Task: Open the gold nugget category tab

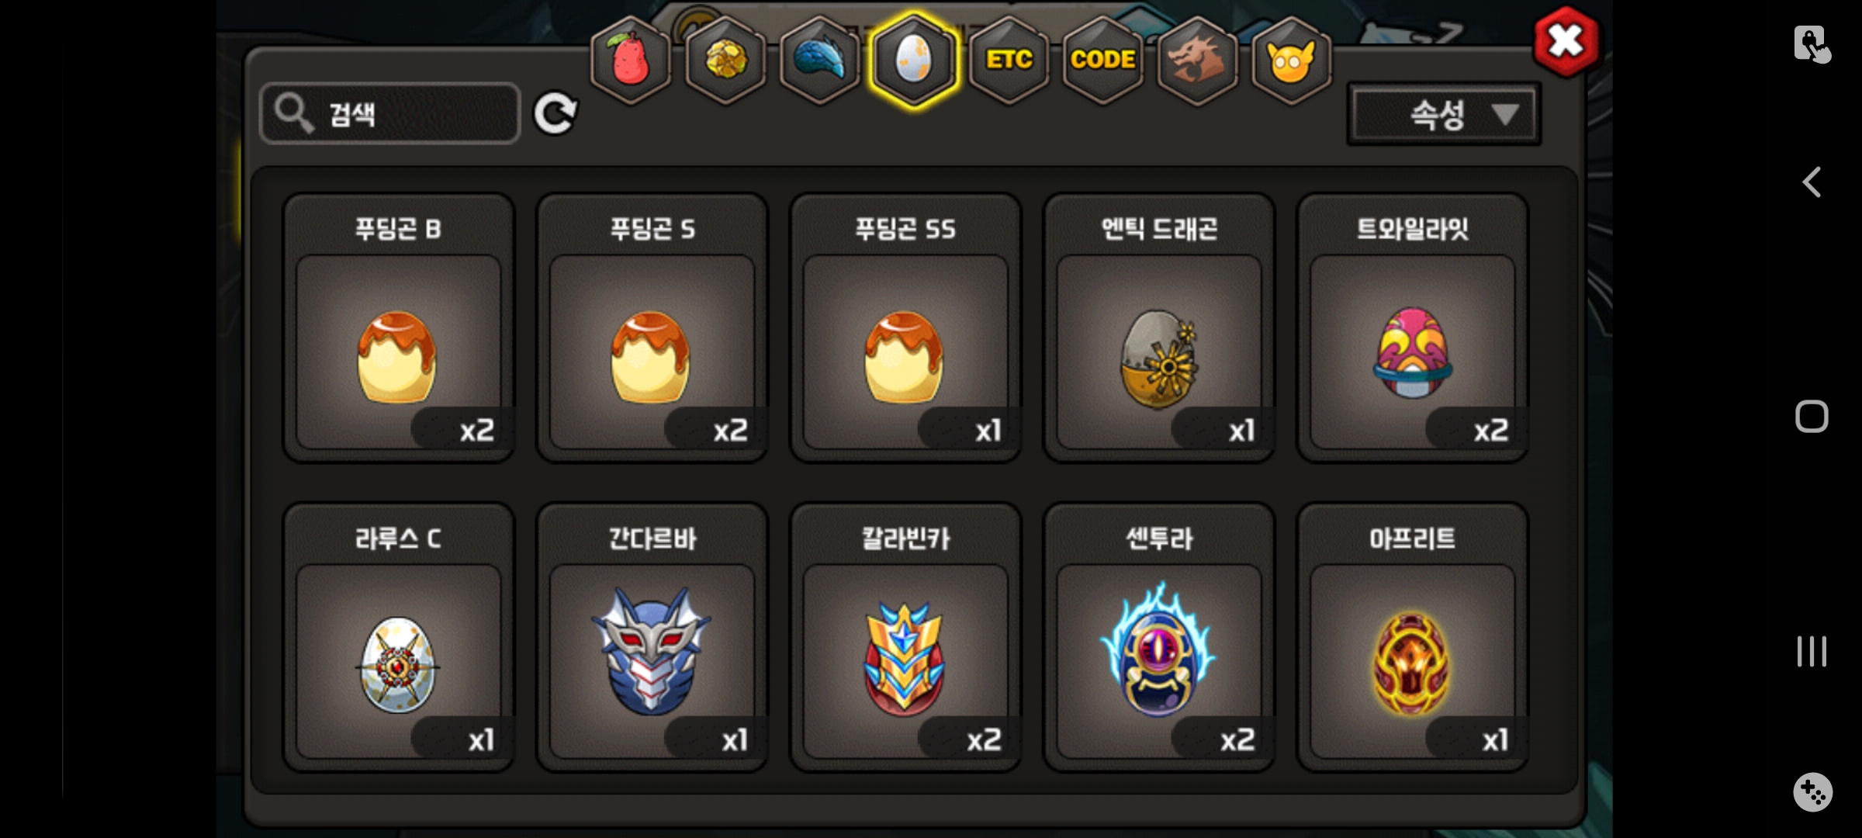Action: 725,61
